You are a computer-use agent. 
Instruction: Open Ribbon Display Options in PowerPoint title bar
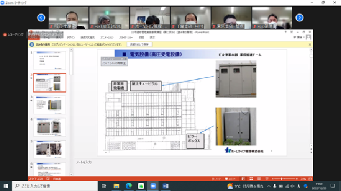[x=292, y=32]
